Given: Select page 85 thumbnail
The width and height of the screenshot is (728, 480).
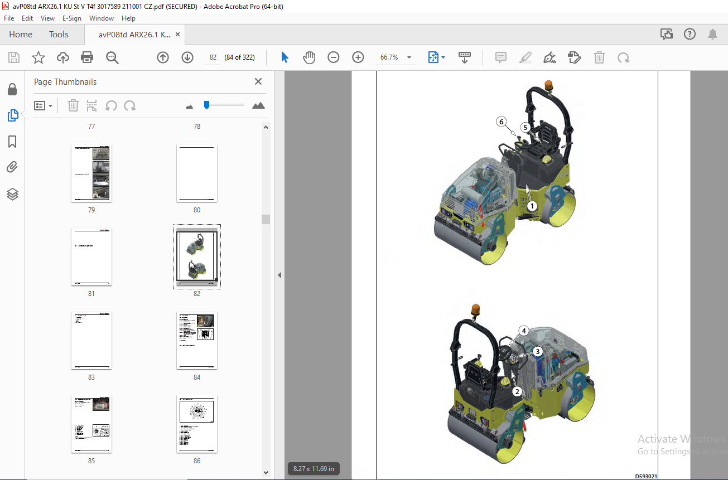Looking at the screenshot, I should click(91, 424).
